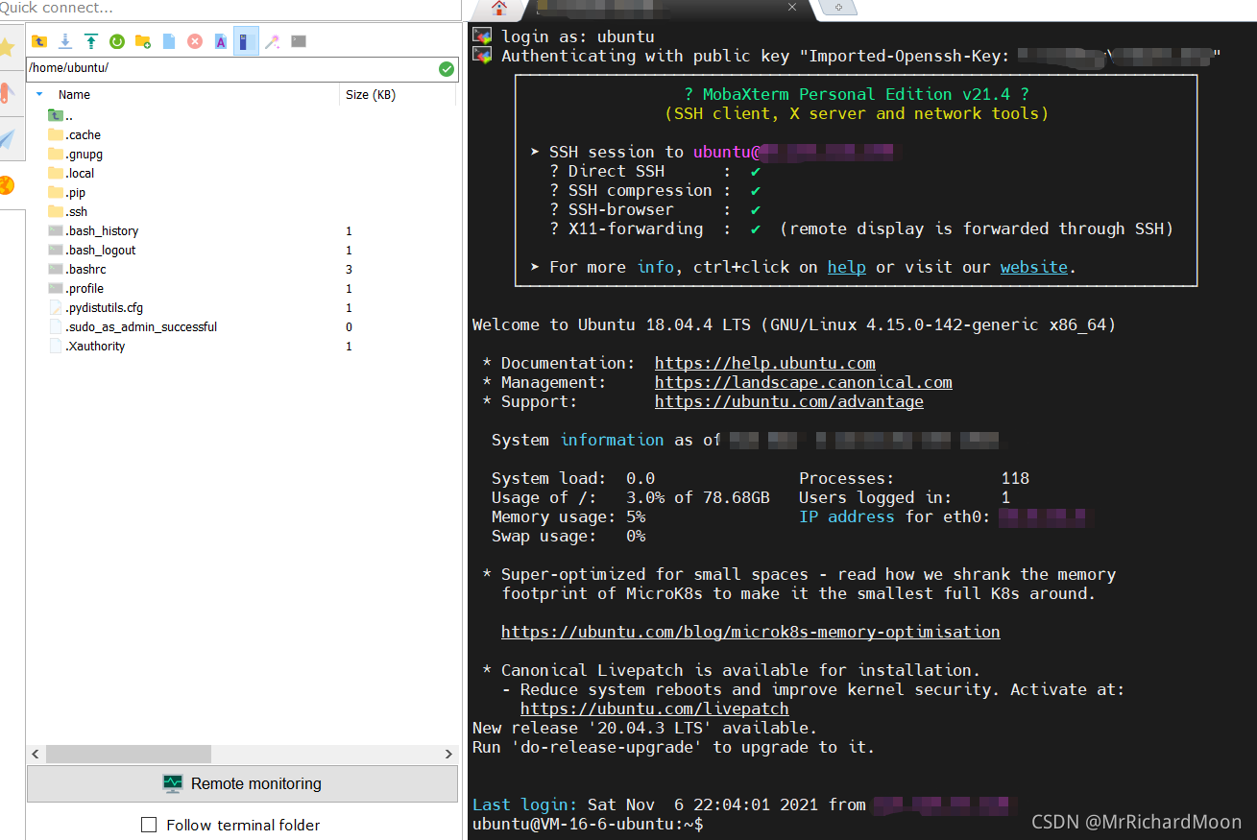
Task: Select the .Xauthority file
Action: pos(87,347)
